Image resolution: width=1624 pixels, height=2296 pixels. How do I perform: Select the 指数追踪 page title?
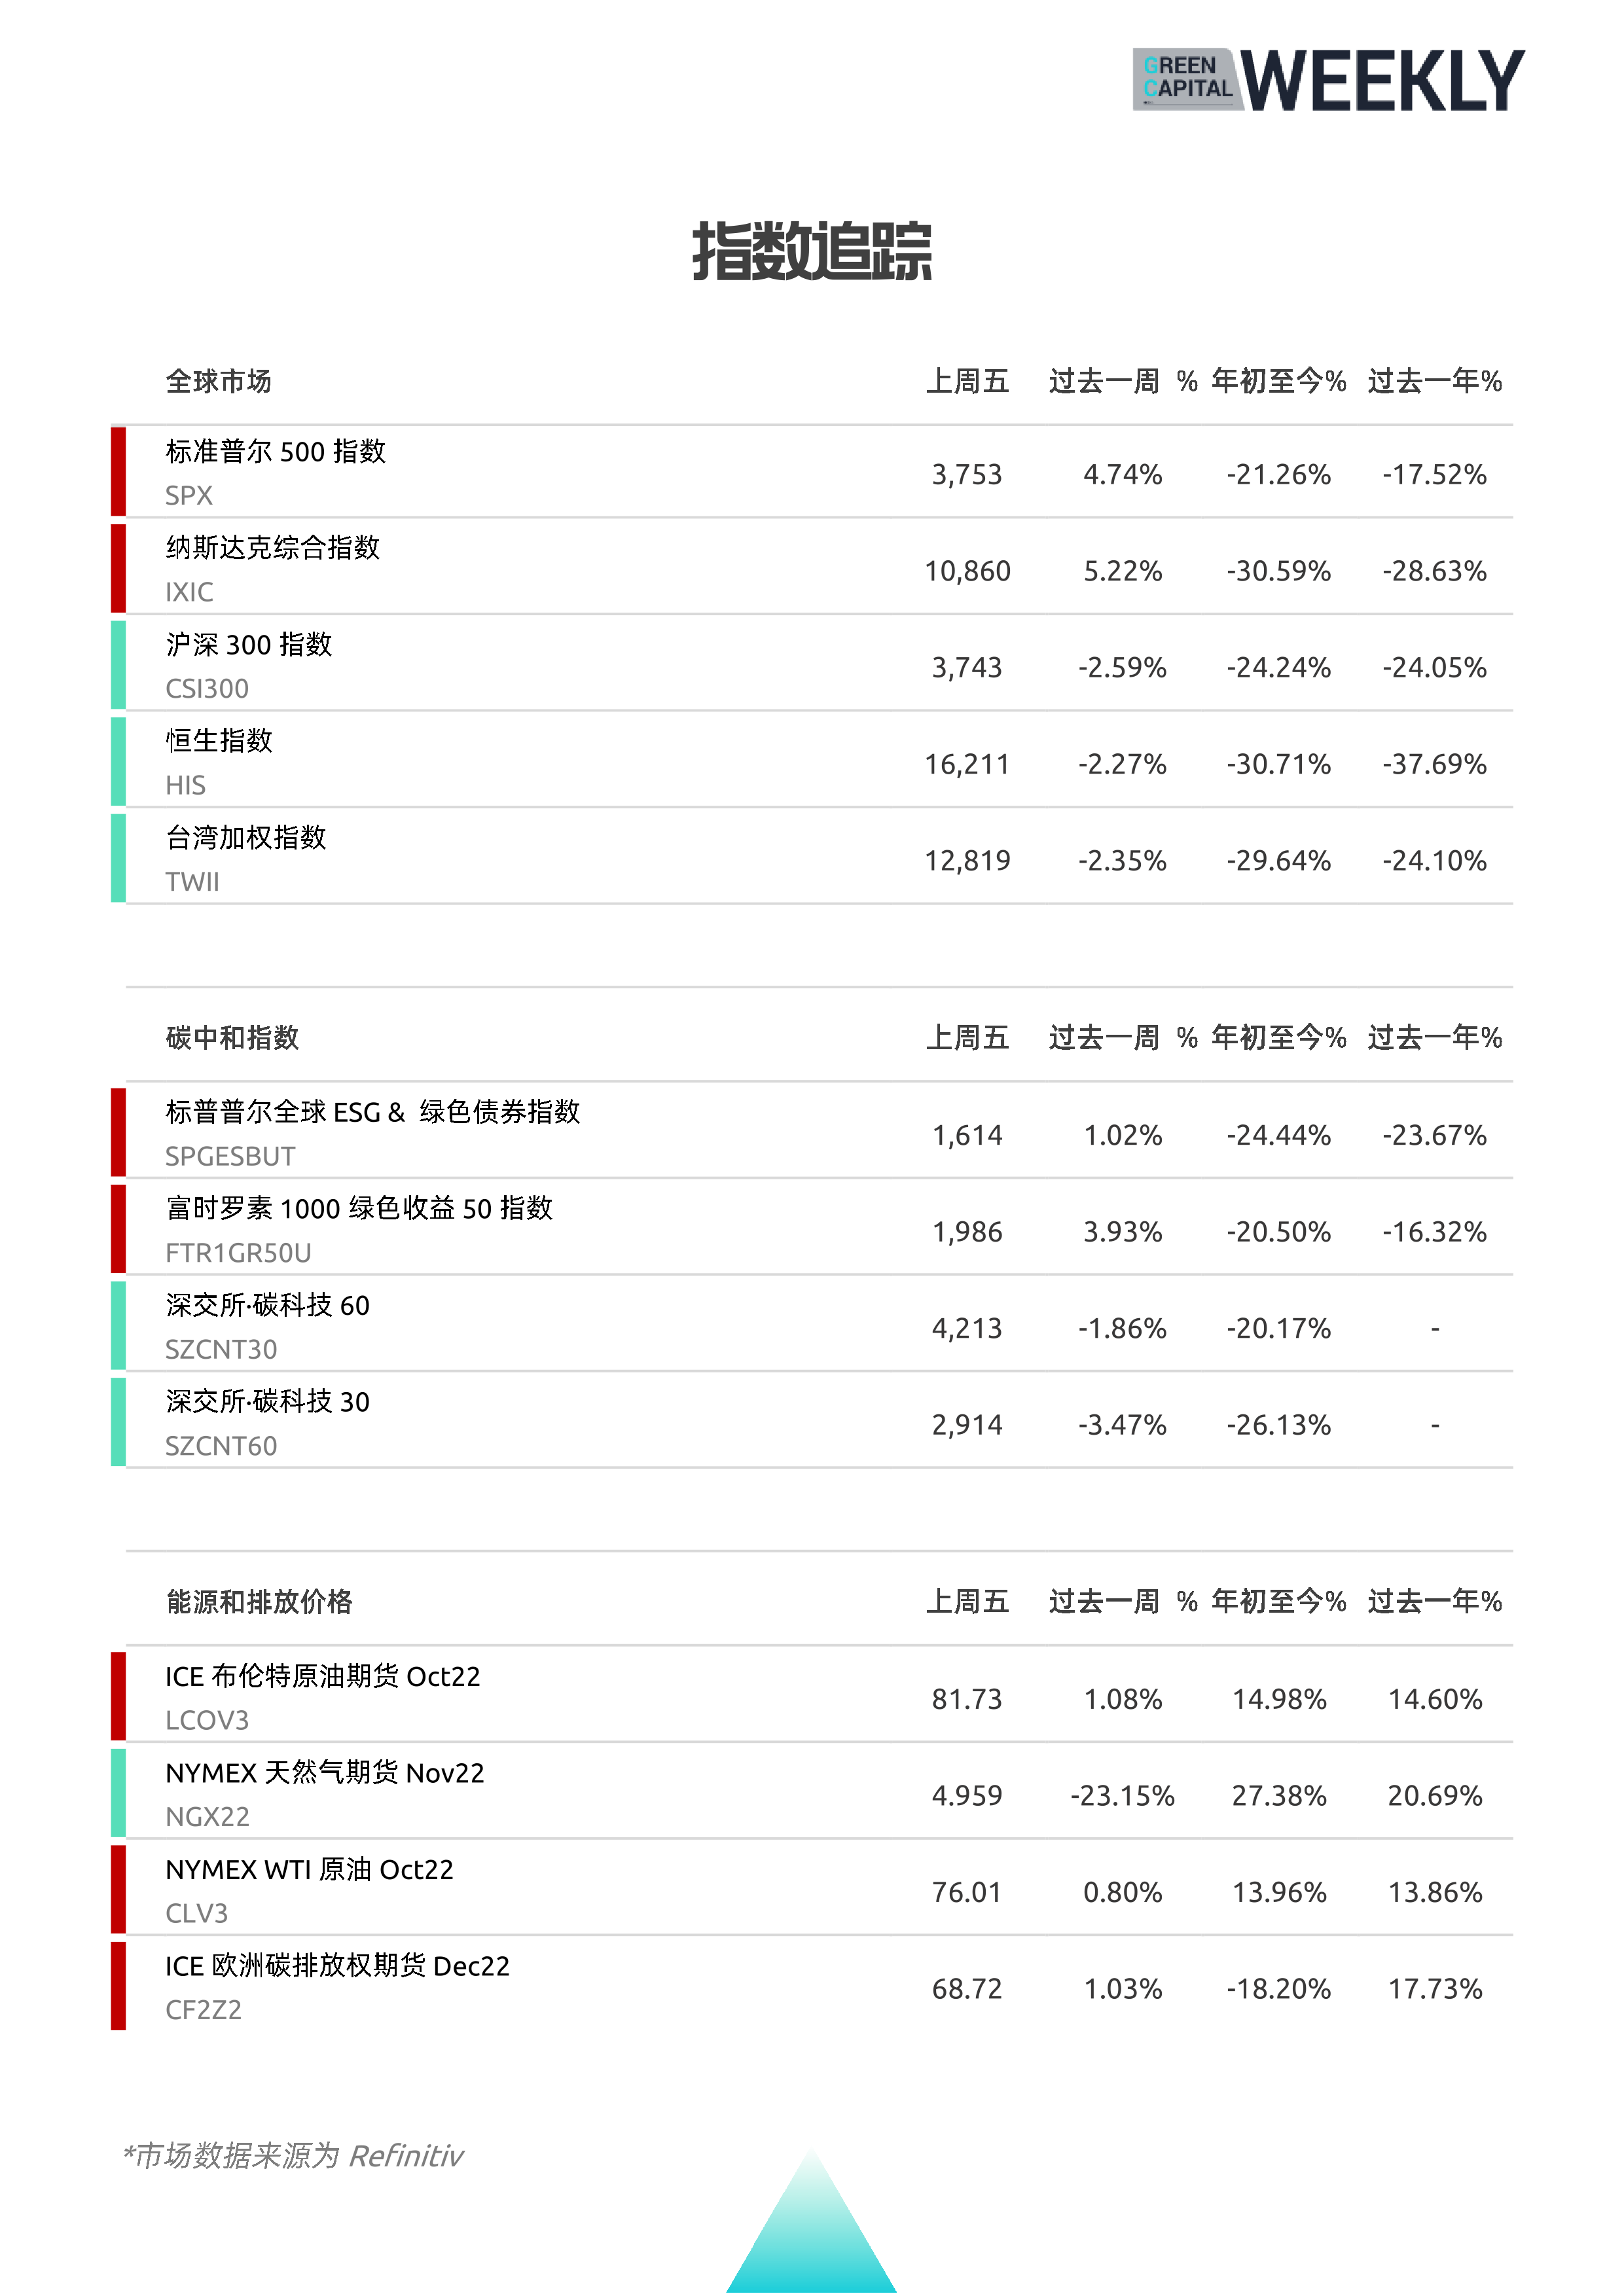[x=812, y=251]
